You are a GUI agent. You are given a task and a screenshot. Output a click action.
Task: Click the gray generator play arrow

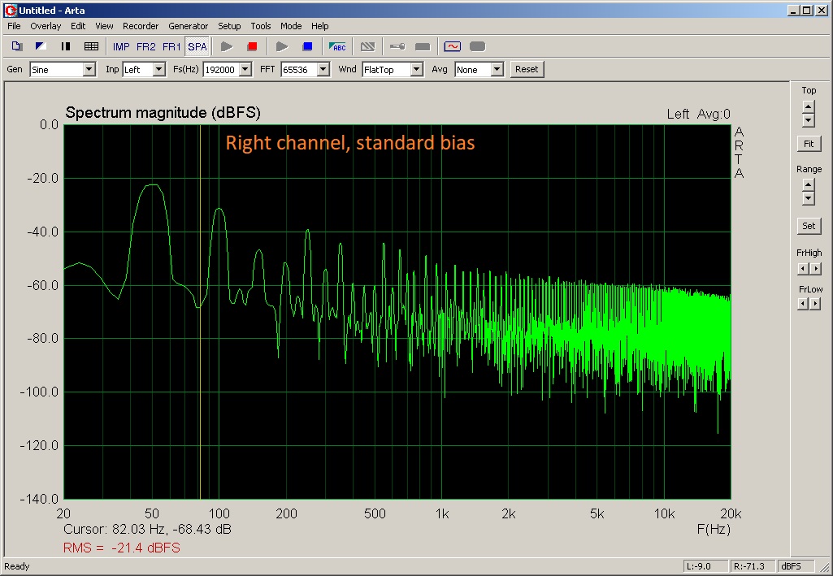click(x=282, y=47)
